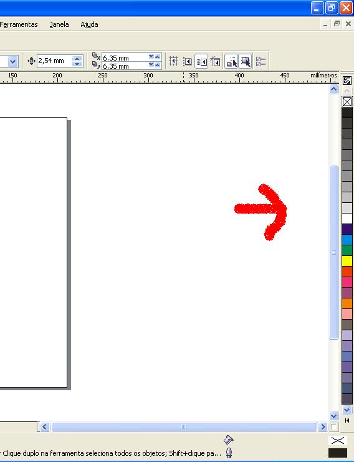Minimize the CorelDRAW application window
This screenshot has height=462, width=354.
tap(317, 7)
